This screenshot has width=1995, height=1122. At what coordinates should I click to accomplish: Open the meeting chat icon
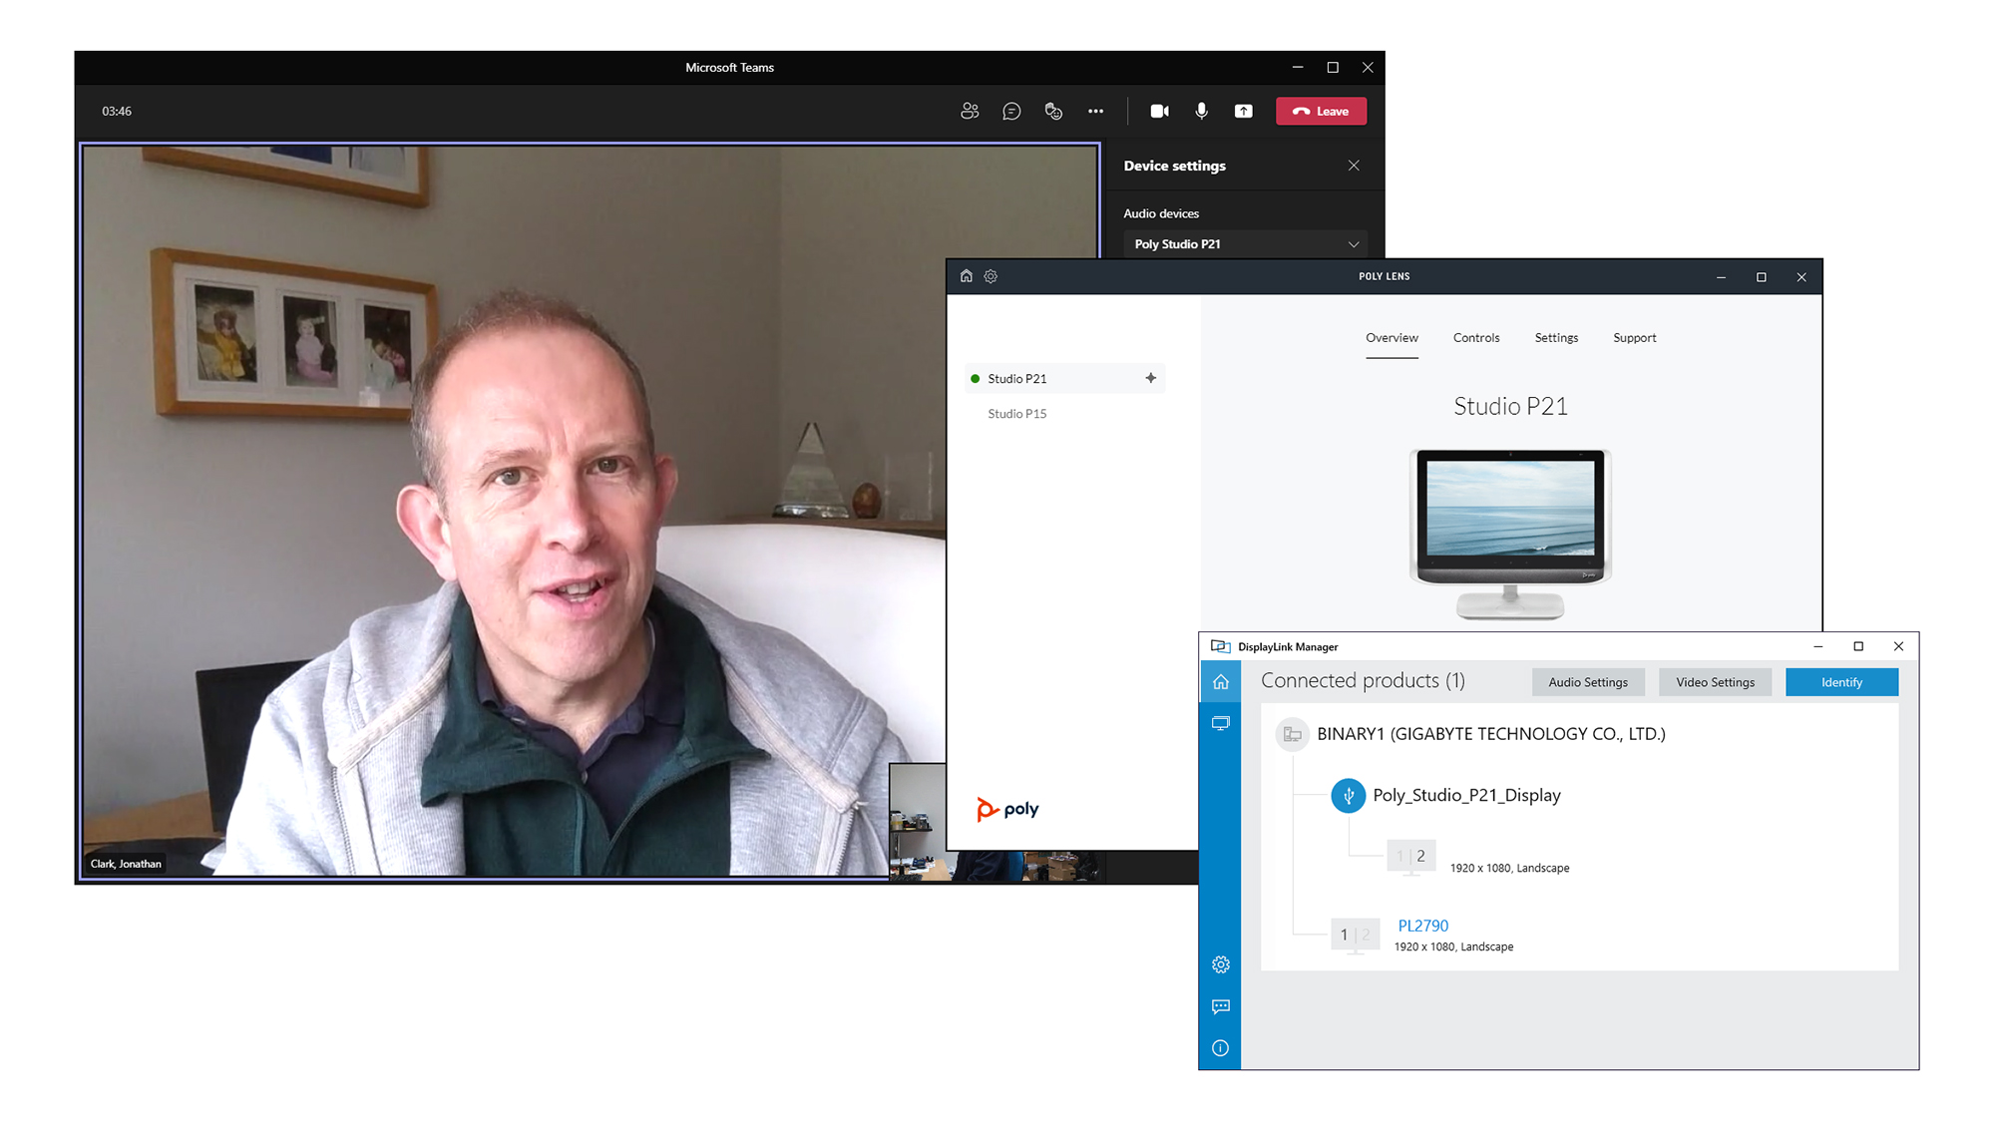1011,111
